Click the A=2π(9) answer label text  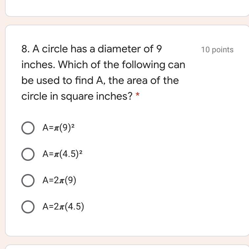59,180
